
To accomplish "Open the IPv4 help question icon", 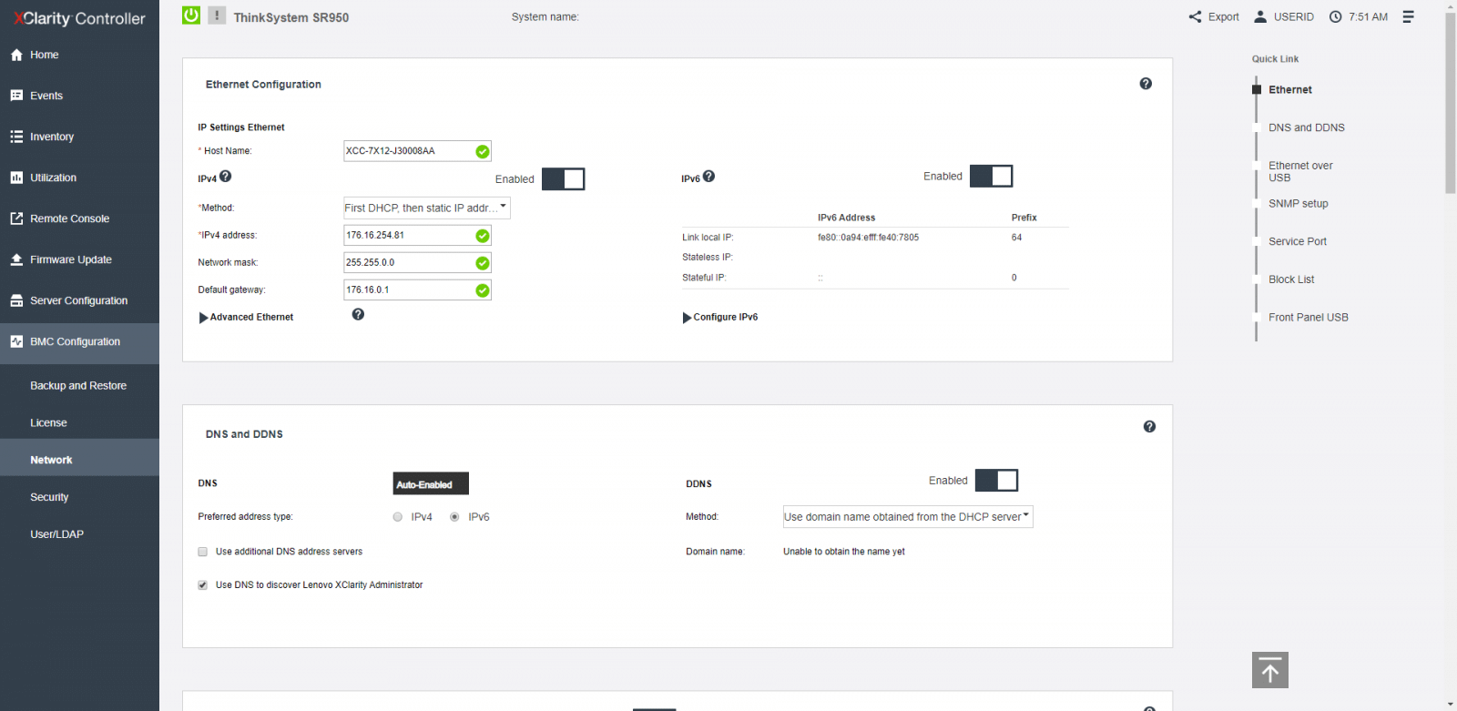I will (226, 177).
